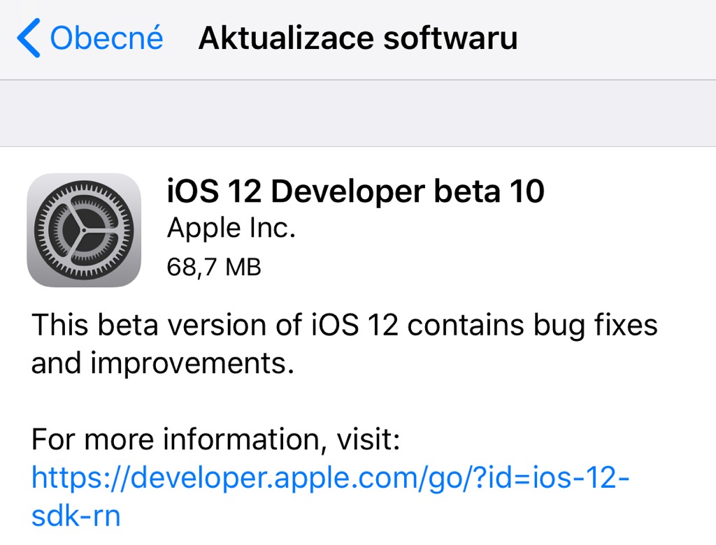
Task: Click the center hub of gear icon
Action: tap(84, 231)
